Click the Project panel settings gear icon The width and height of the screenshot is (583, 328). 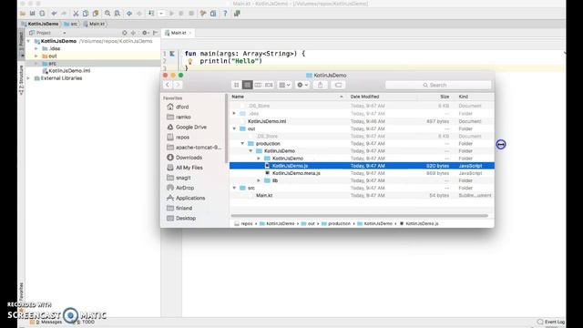tap(146, 33)
